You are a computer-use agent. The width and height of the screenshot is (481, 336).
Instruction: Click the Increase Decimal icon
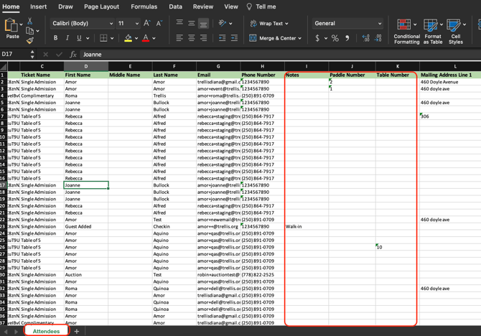[366, 38]
